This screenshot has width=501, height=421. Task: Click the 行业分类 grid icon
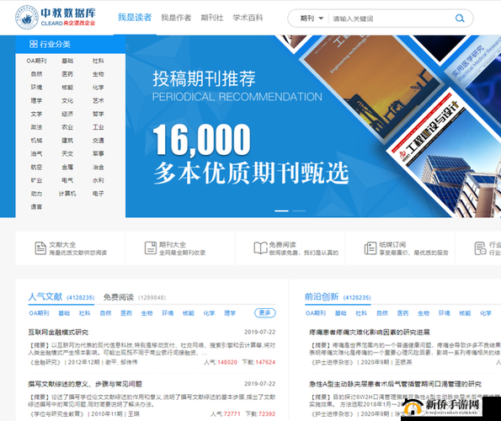(33, 44)
